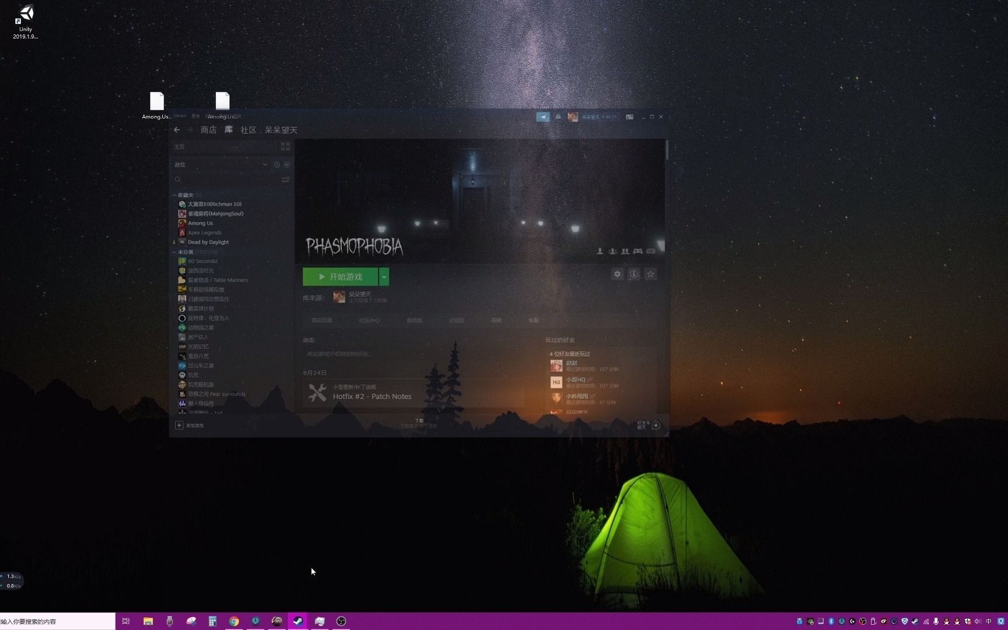The image size is (1008, 630).
Task: Select 60 Seconds! in library list
Action: [202, 261]
